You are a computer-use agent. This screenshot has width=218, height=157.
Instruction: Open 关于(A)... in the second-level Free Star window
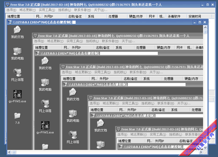pos(128,41)
